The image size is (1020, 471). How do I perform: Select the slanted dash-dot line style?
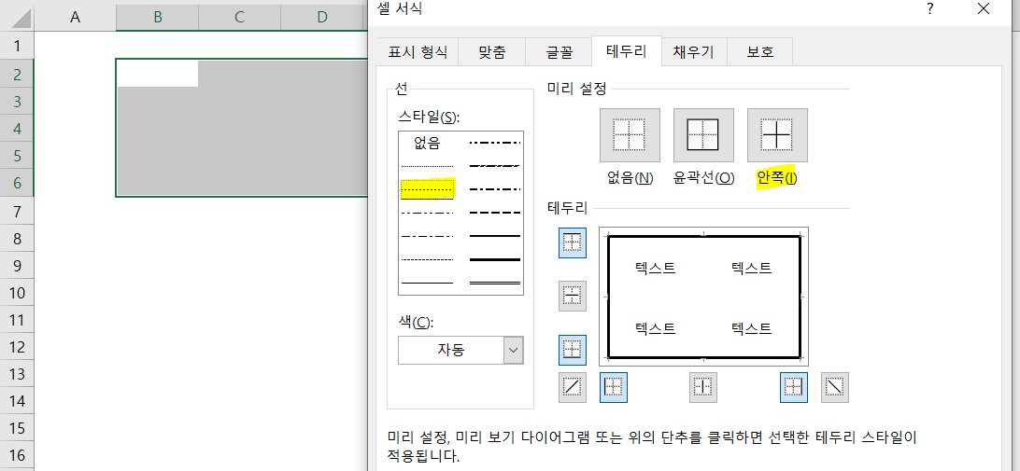pyautogui.click(x=495, y=166)
